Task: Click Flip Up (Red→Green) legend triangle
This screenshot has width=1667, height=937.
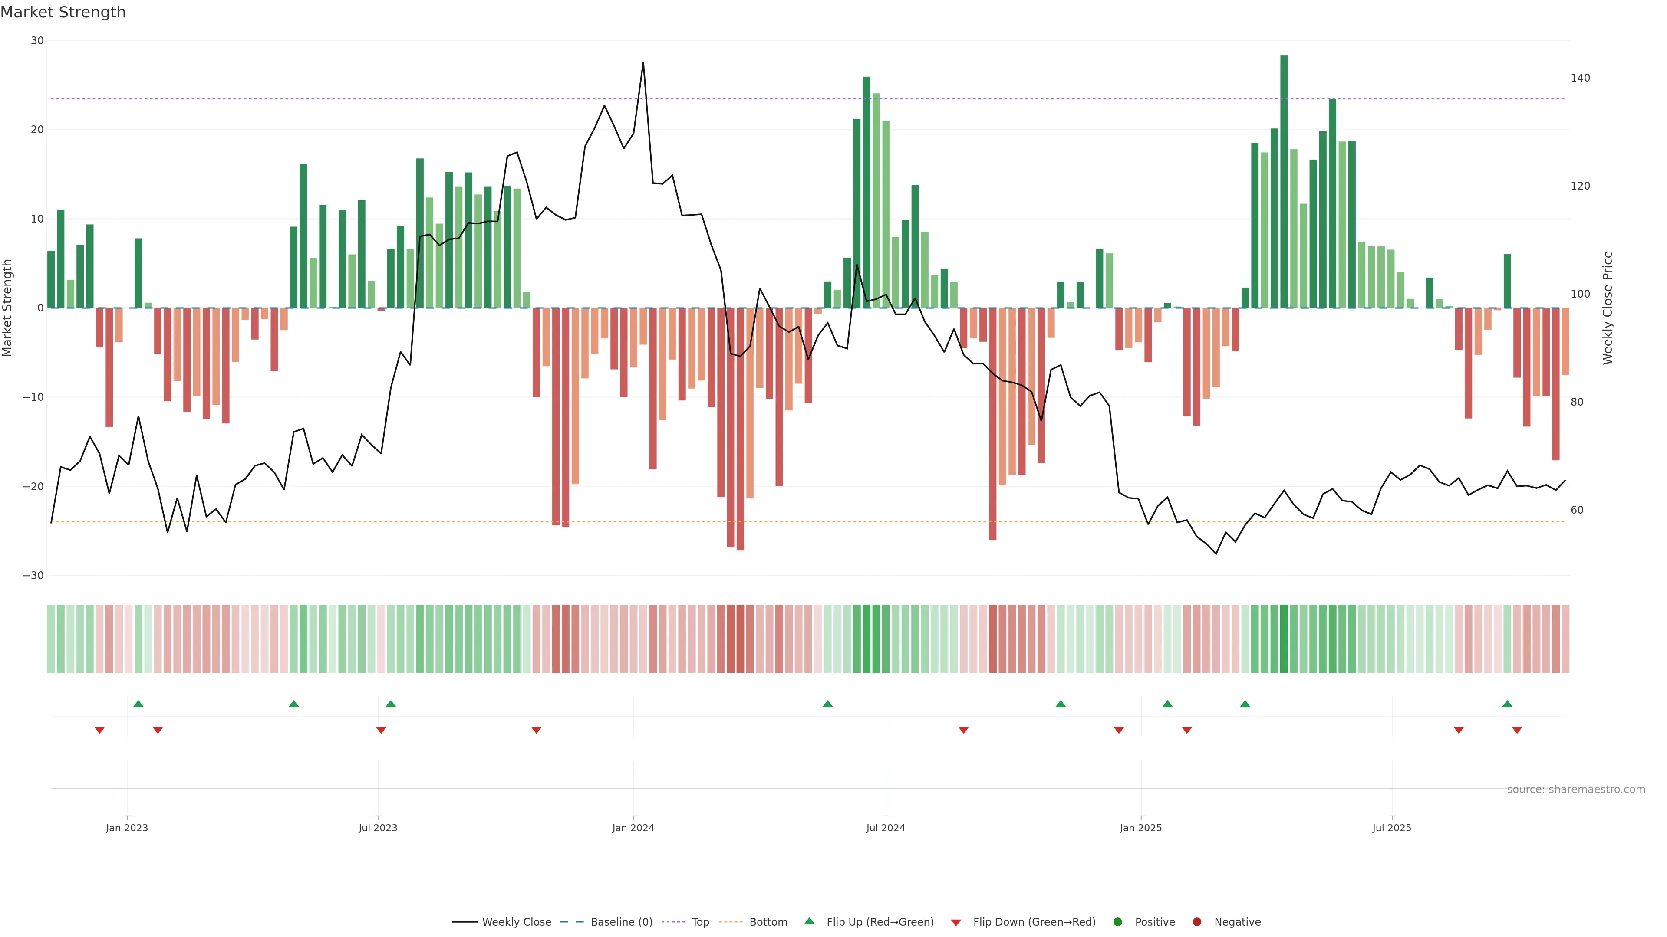Action: tap(809, 921)
